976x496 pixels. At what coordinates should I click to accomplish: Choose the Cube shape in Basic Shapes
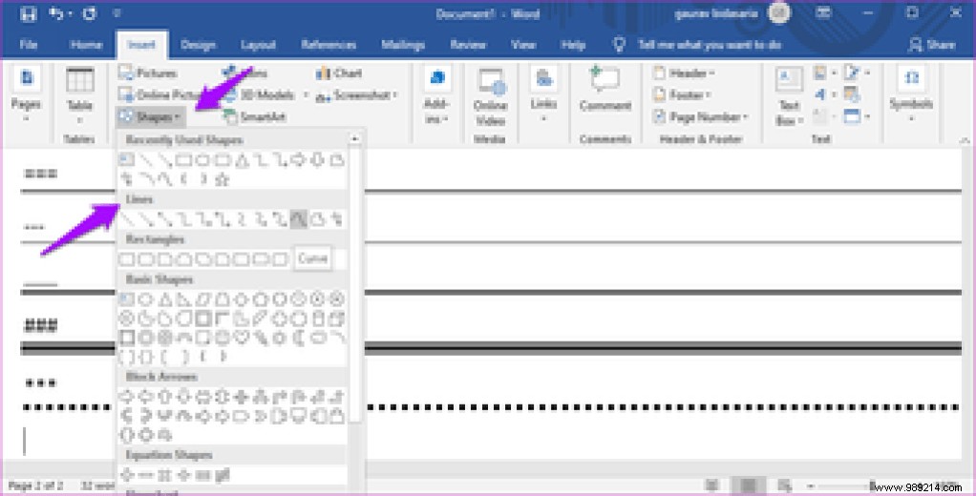pos(337,319)
